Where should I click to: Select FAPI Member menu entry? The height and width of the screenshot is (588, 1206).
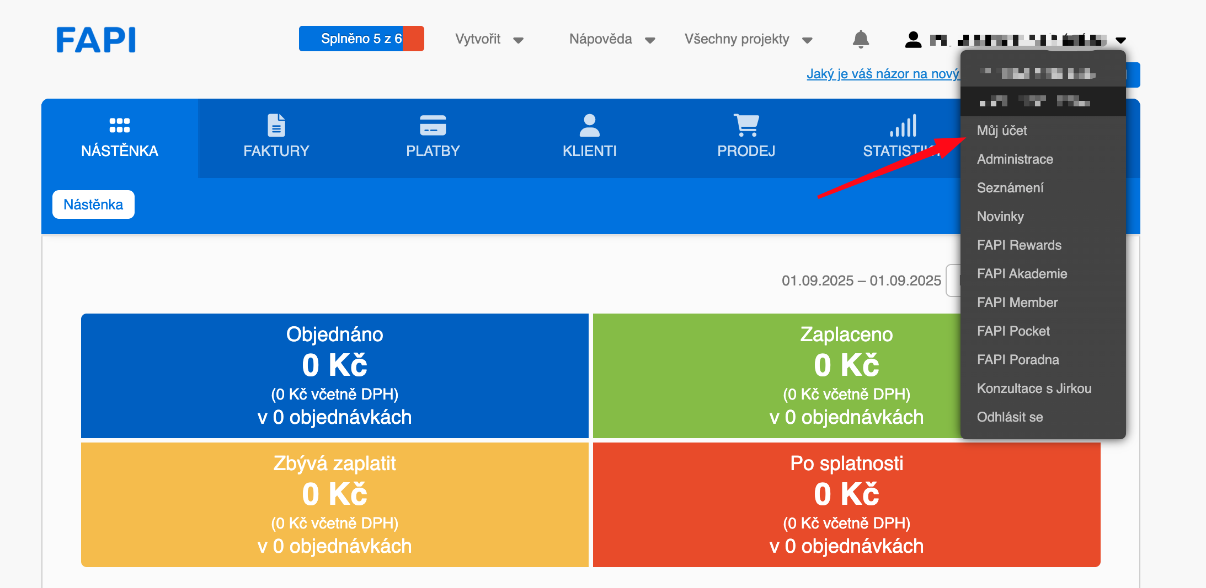(x=1043, y=303)
